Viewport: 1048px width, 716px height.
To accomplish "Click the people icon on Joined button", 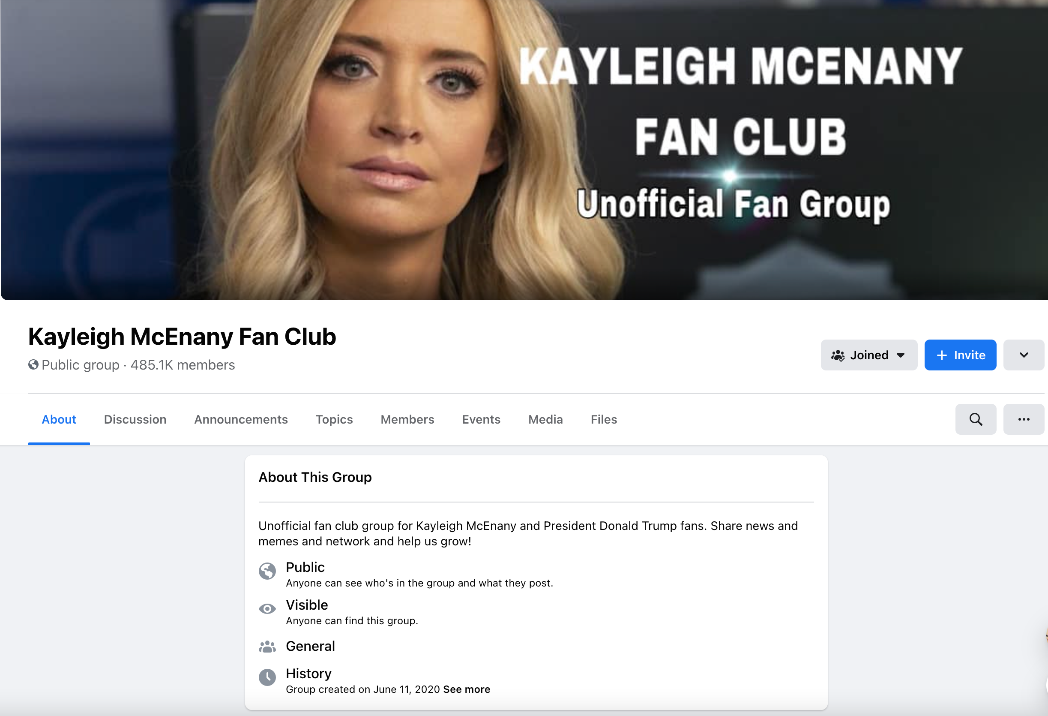I will [x=837, y=355].
